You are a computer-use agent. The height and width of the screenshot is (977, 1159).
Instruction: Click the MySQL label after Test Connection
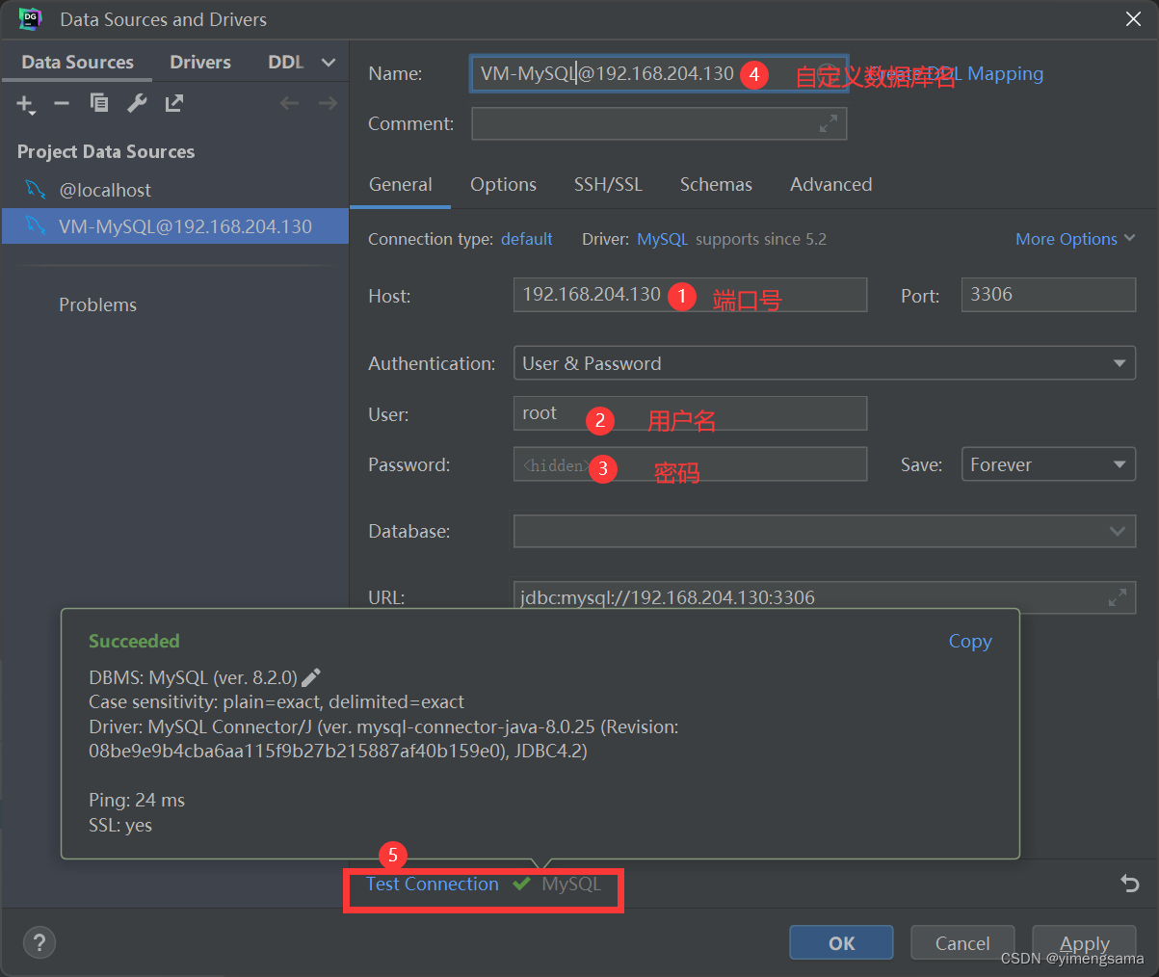point(571,884)
